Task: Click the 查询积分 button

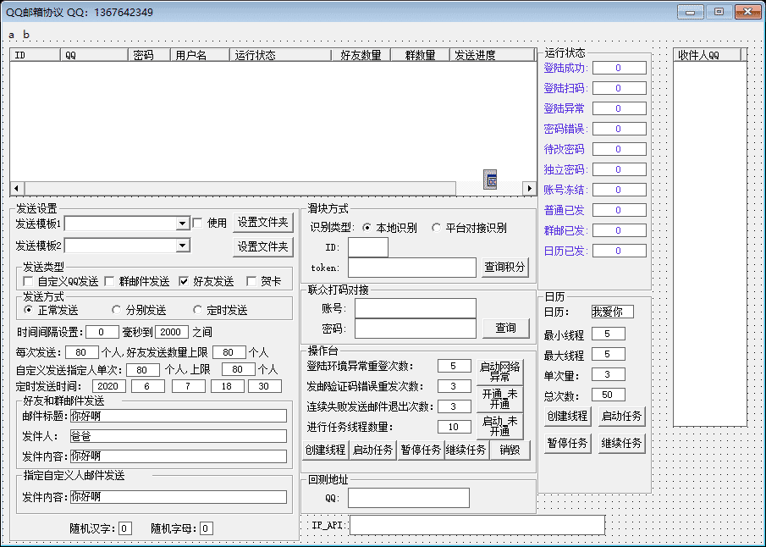Action: 506,268
